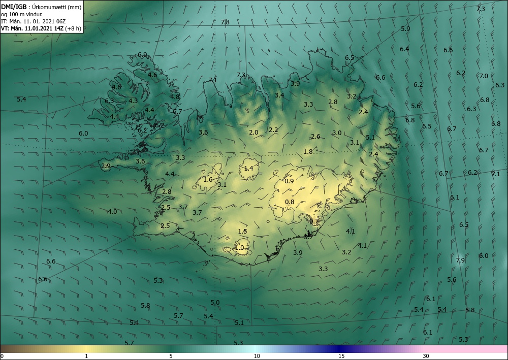Viewport: 508px width, 360px height.
Task: Click the 2.0 value on the map
Action: tap(253, 132)
